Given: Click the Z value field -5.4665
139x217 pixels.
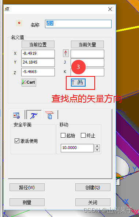Looking at the screenshot, I should coord(38,72).
